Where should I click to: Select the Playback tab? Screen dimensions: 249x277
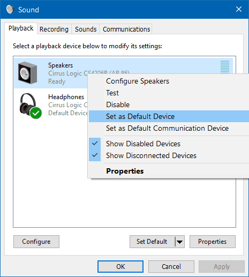coord(21,28)
